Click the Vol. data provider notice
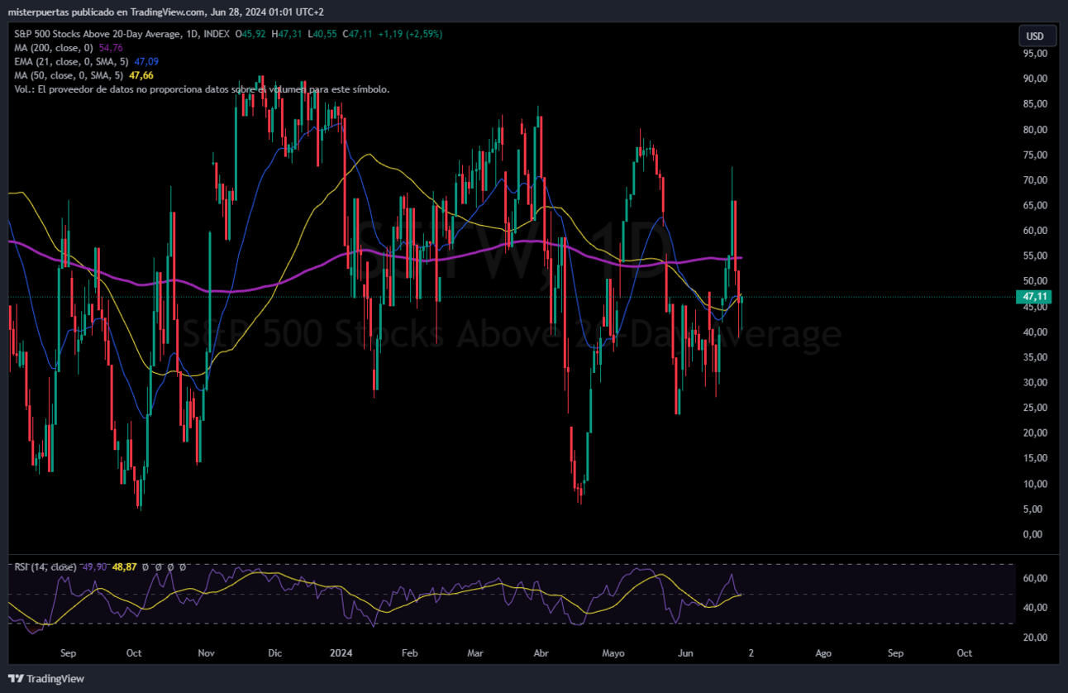Viewport: 1068px width, 693px height. [203, 88]
